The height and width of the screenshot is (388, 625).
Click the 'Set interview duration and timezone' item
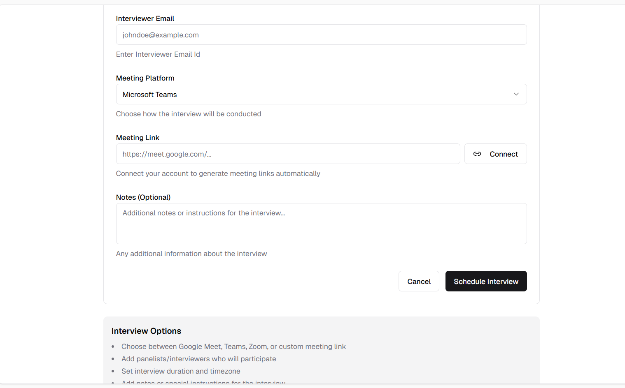click(x=181, y=371)
